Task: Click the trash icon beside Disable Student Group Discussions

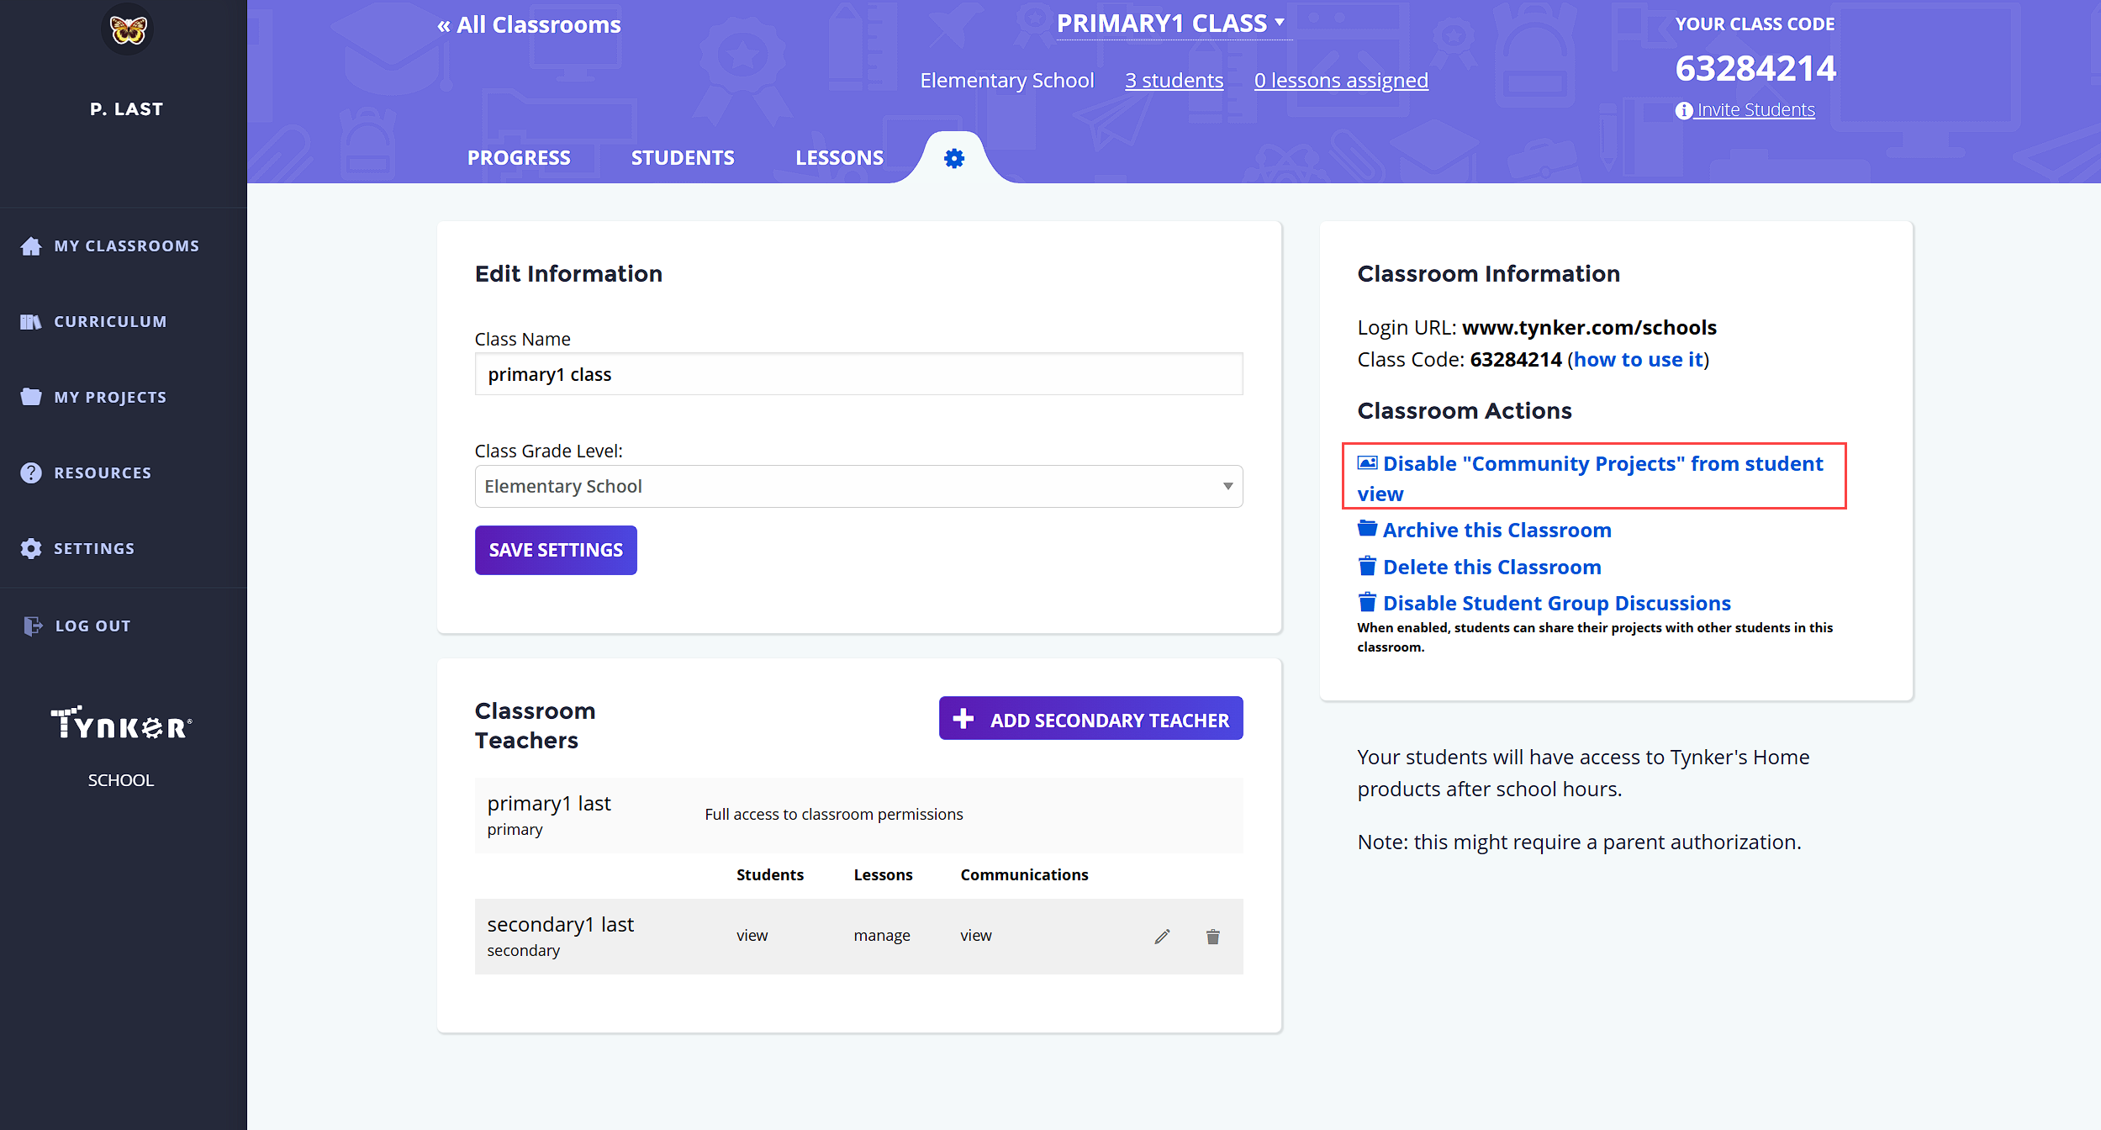Action: coord(1367,602)
